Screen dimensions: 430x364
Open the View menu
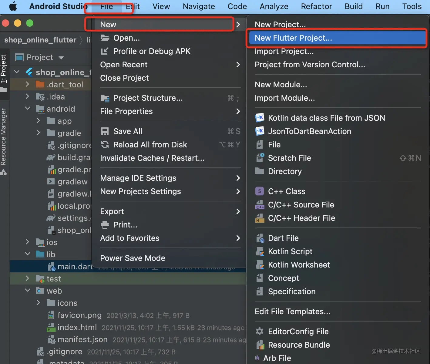[161, 6]
